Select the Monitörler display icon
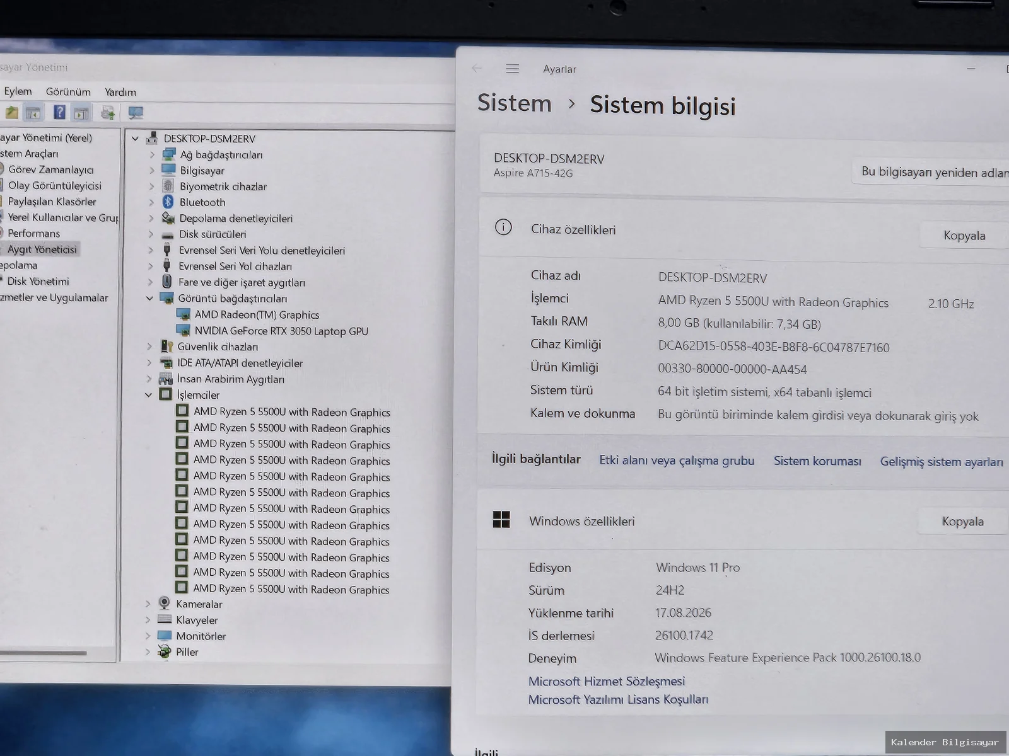The height and width of the screenshot is (756, 1009). pos(165,636)
